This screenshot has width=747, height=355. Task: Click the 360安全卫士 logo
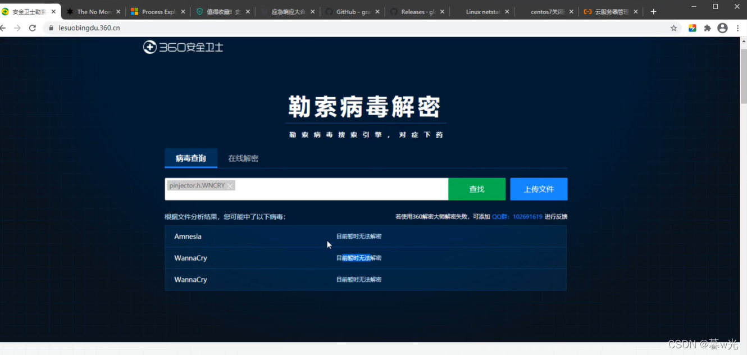point(183,47)
